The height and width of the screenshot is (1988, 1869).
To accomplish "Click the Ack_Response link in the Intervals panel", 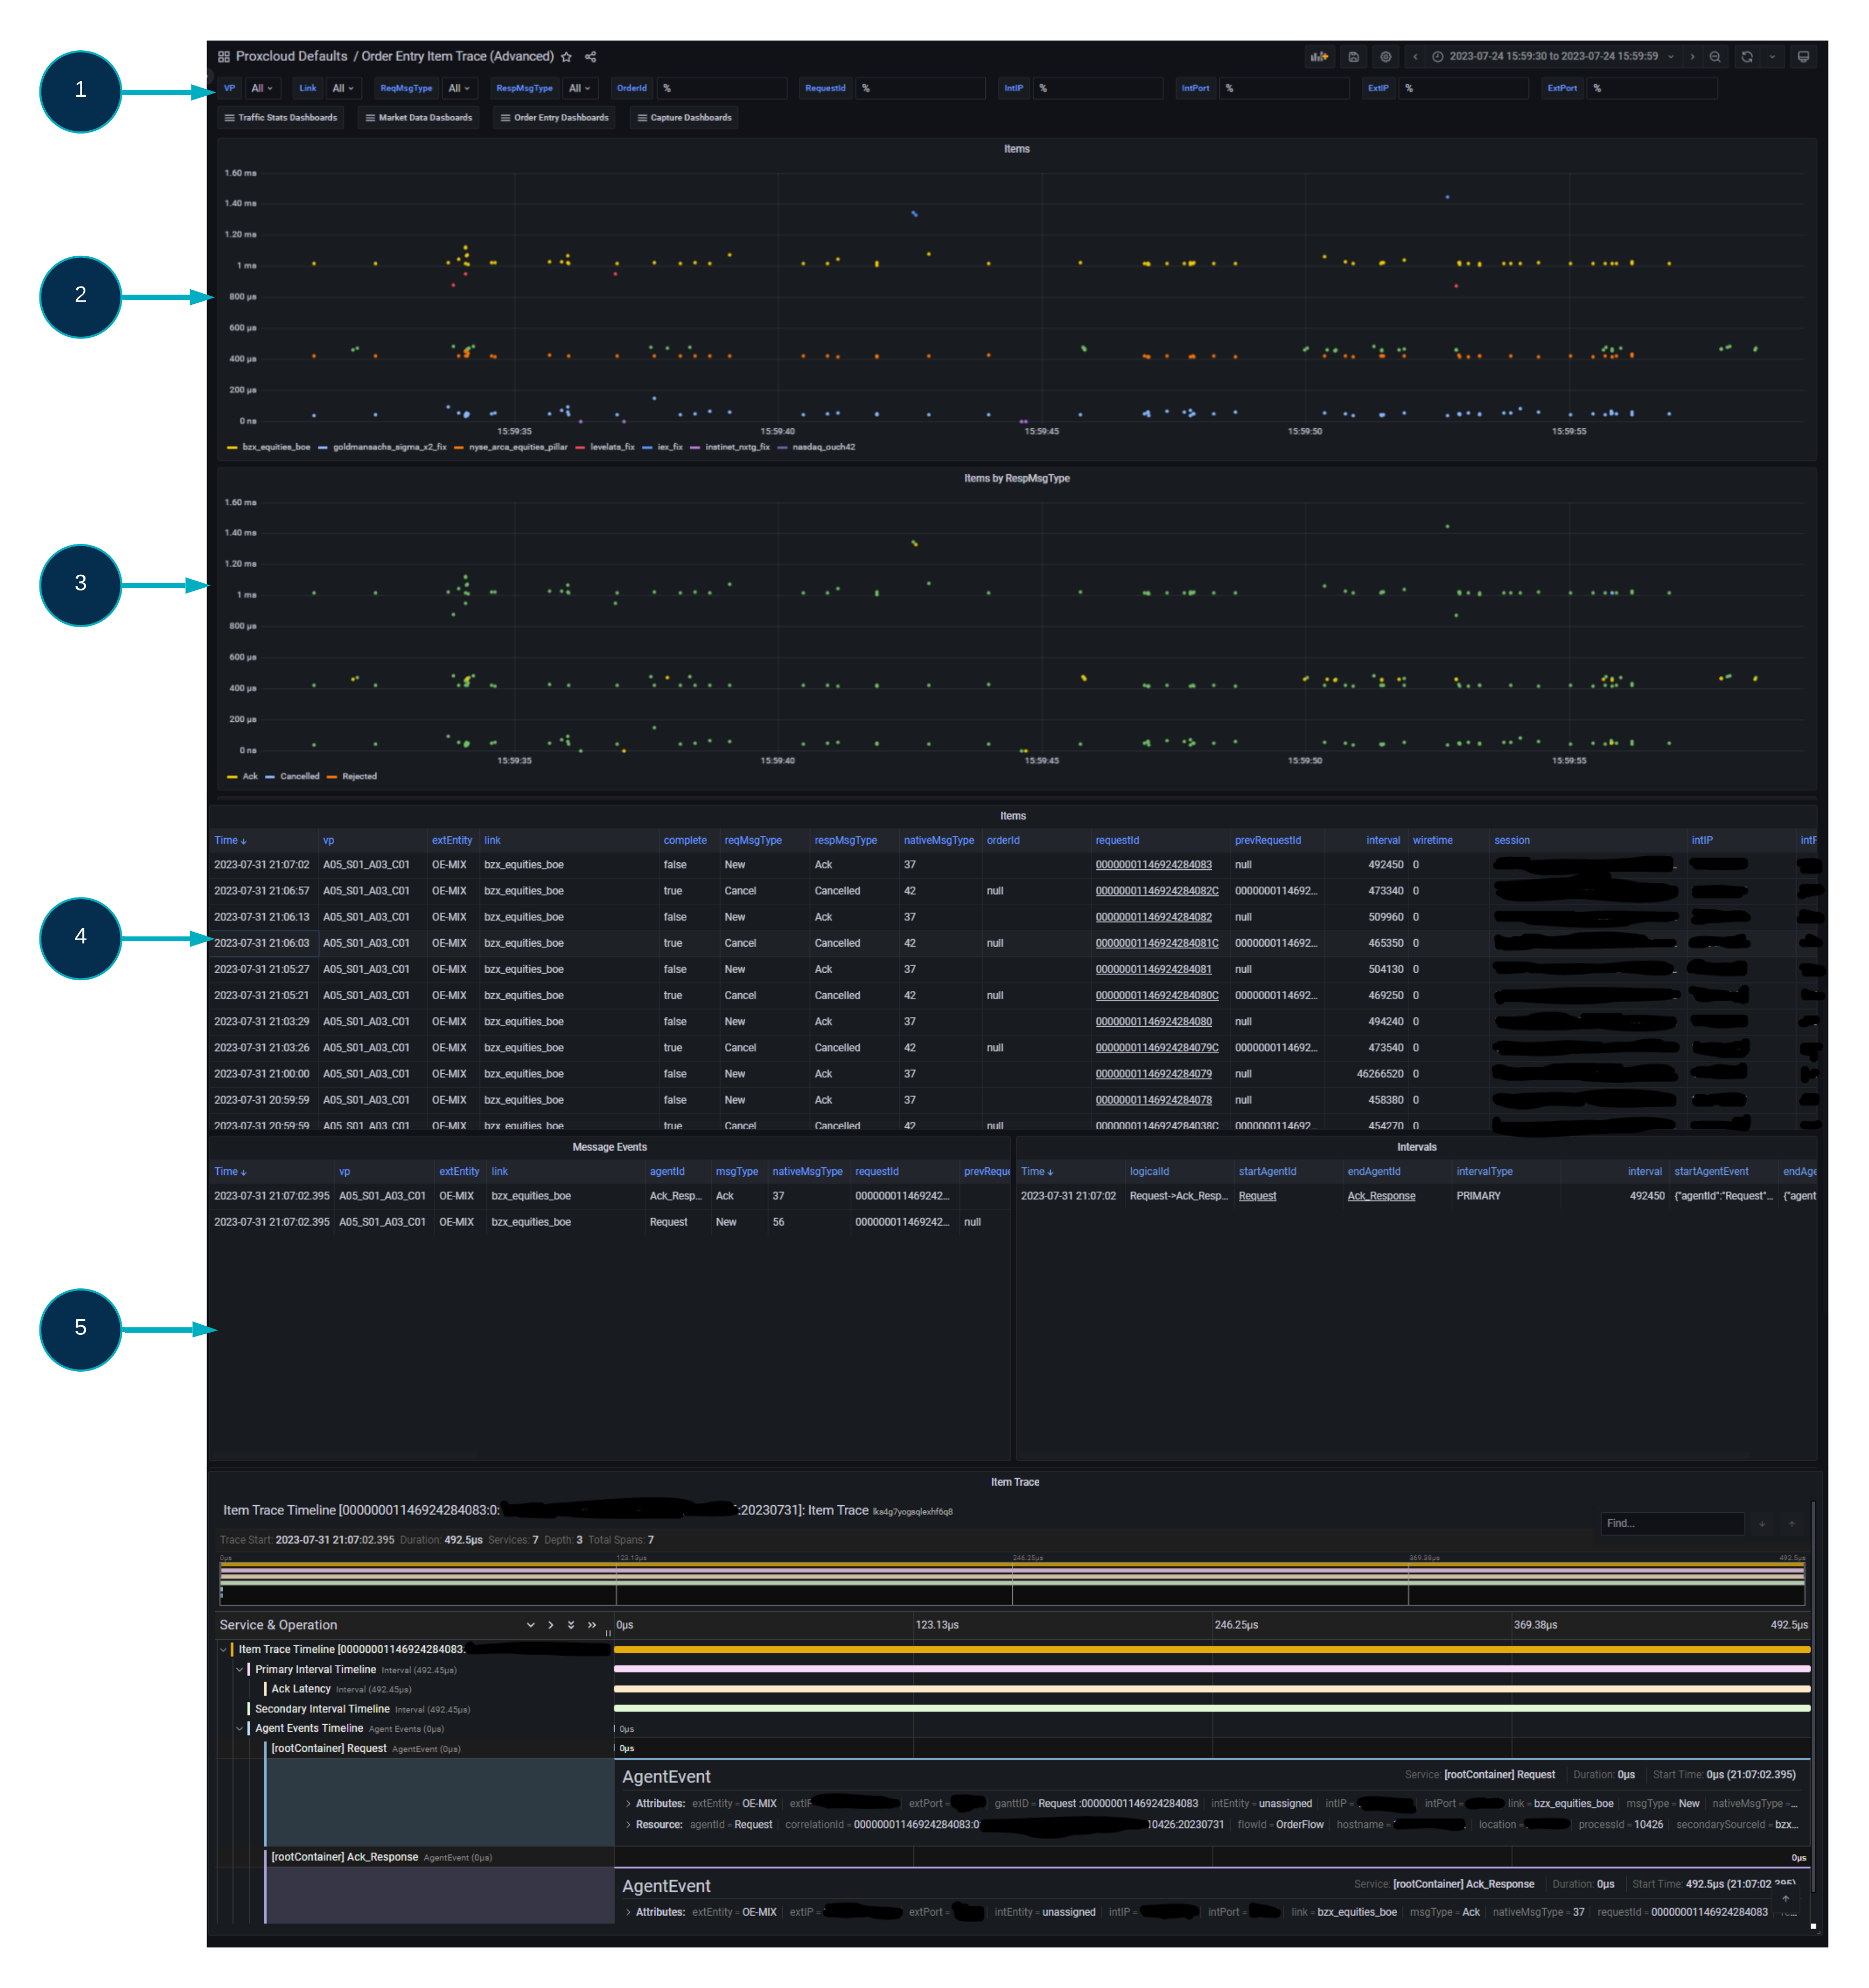I will click(x=1380, y=1195).
